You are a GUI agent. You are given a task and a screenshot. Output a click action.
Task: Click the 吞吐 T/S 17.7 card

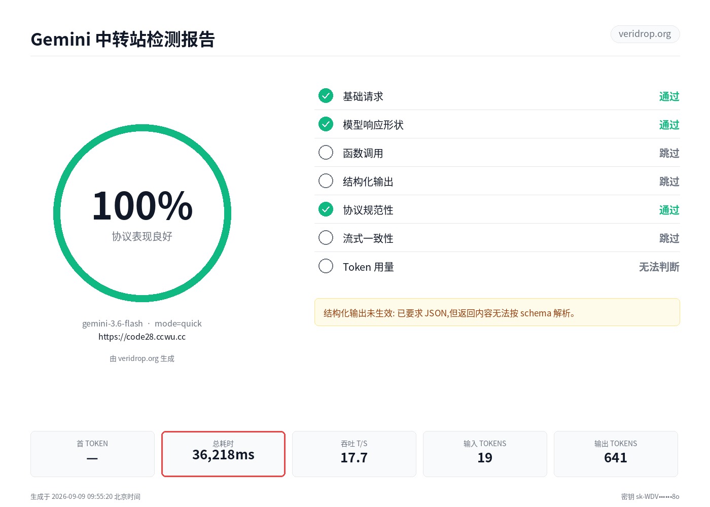(354, 454)
